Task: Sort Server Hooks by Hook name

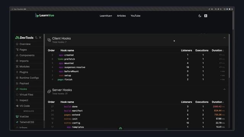Action: 67,102
